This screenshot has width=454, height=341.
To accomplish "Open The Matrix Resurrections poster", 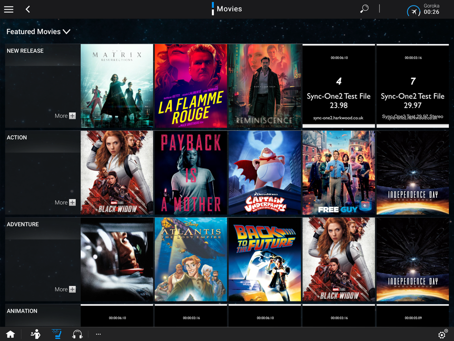I will coord(117,86).
